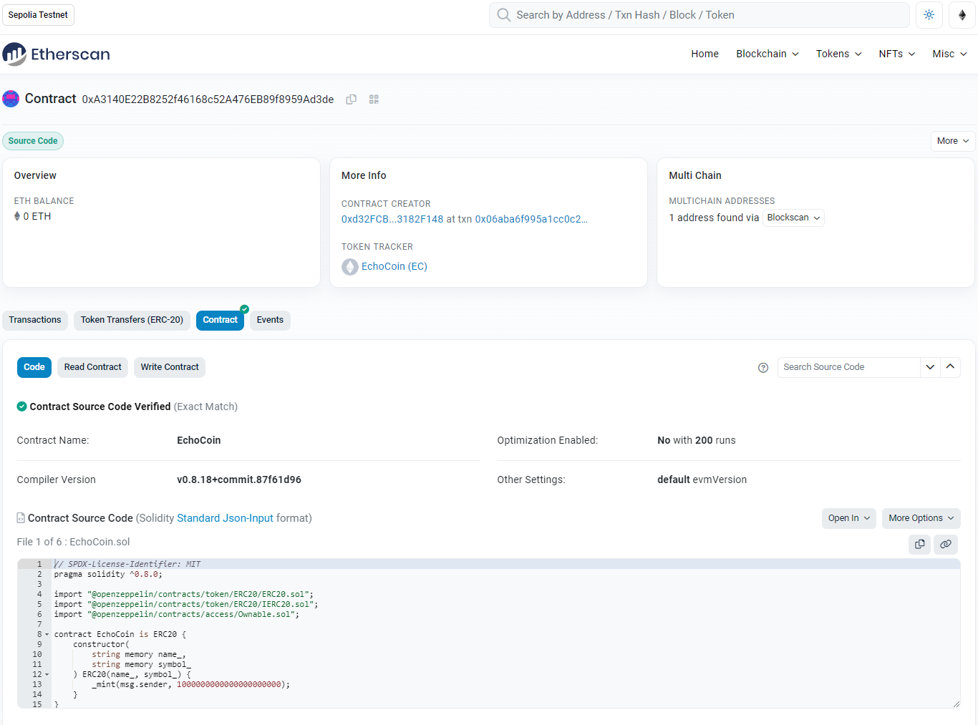
Task: Show the QR code for contract address
Action: coord(374,99)
